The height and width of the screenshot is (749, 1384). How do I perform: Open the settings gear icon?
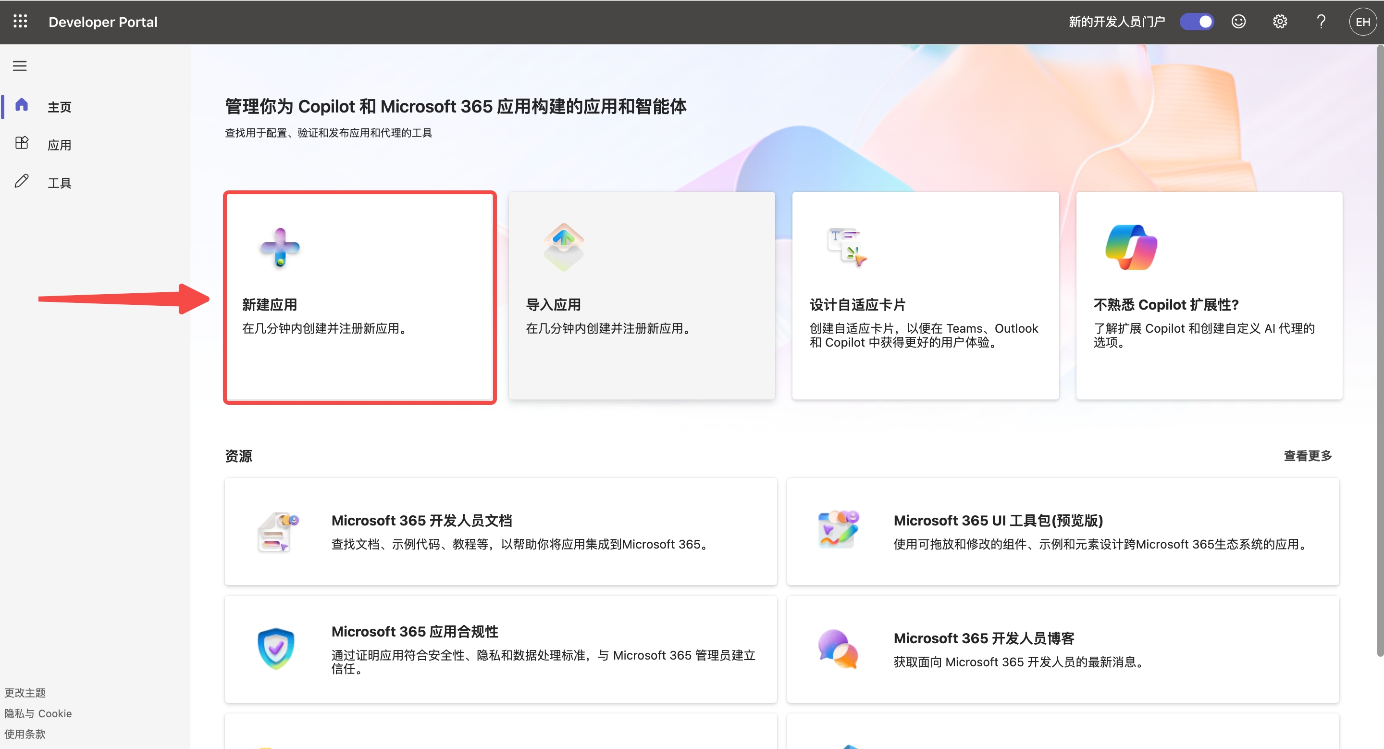[1280, 22]
